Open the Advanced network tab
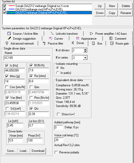The height and width of the screenshot is (163, 134). pyautogui.click(x=19, y=43)
